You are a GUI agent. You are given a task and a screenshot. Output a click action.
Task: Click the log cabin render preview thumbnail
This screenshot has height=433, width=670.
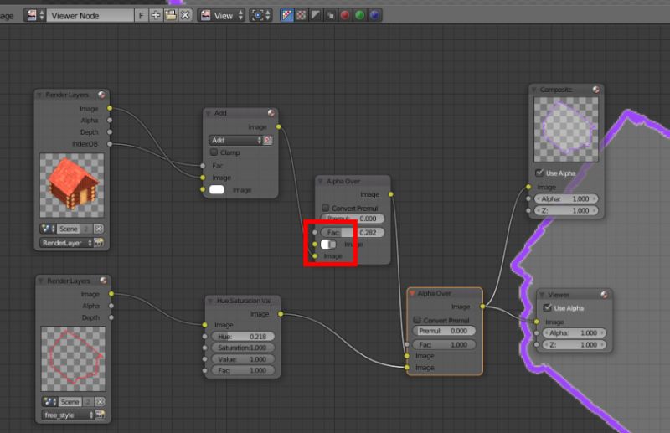click(72, 185)
